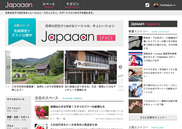Select すべてのスペース in the sidebar

click(x=18, y=100)
